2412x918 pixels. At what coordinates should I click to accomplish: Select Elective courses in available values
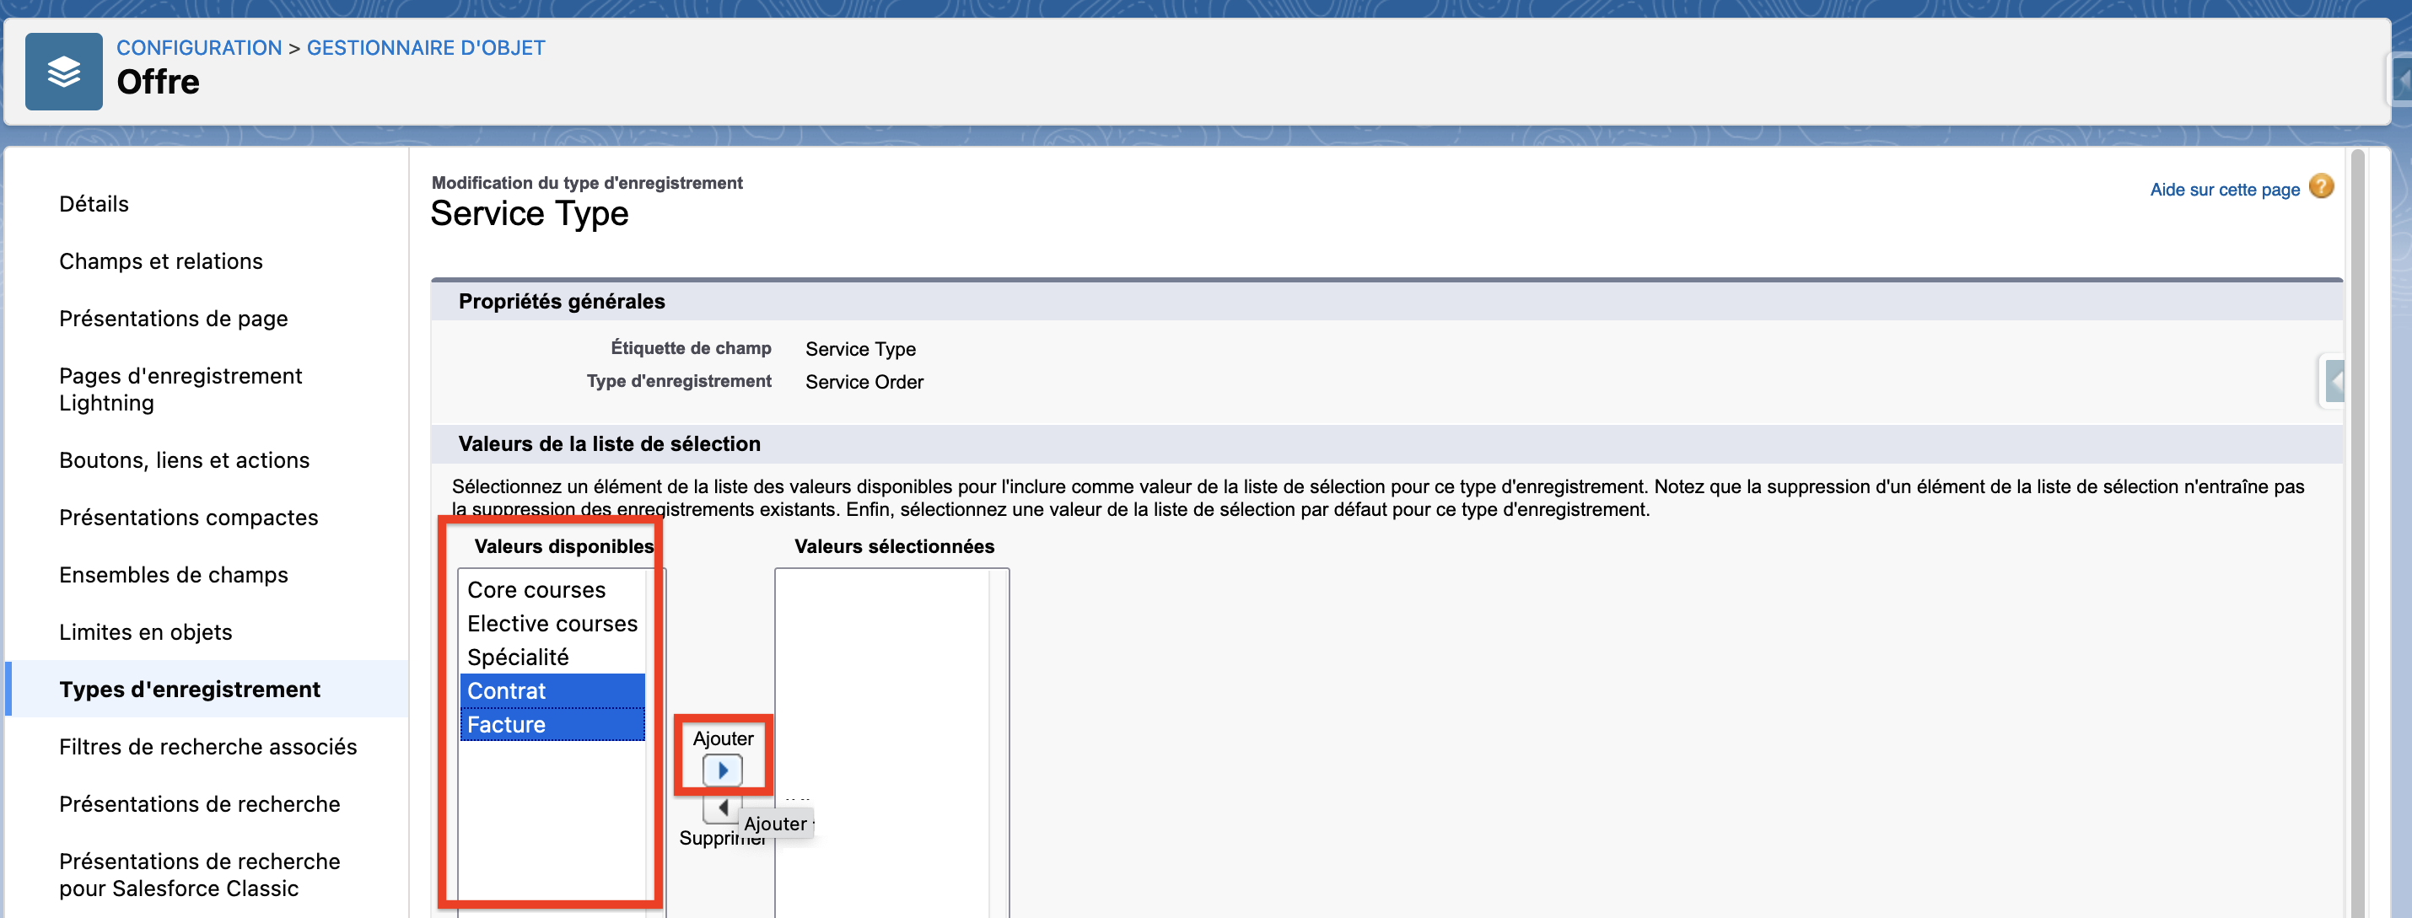point(552,624)
